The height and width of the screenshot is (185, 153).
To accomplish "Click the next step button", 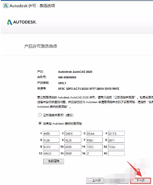I will click(140, 180).
